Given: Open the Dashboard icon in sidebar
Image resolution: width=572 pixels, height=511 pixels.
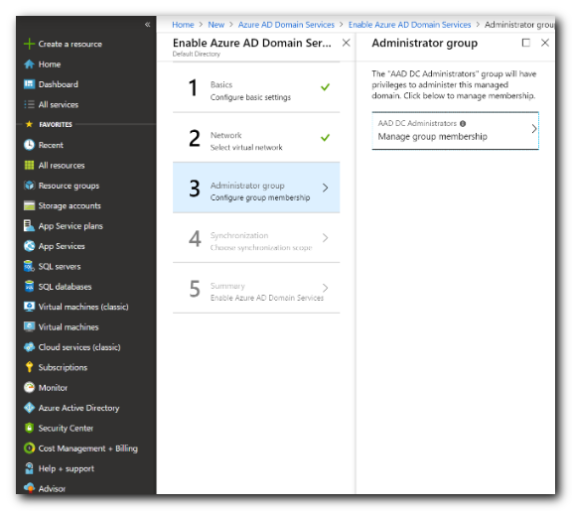Looking at the screenshot, I should tap(29, 84).
